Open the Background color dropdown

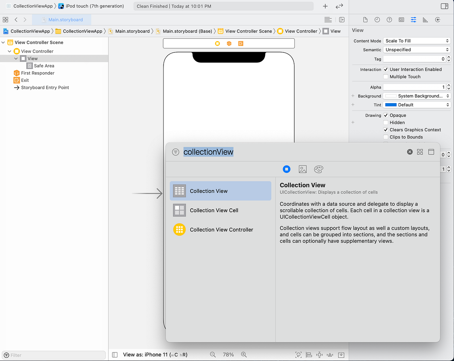[x=416, y=96]
